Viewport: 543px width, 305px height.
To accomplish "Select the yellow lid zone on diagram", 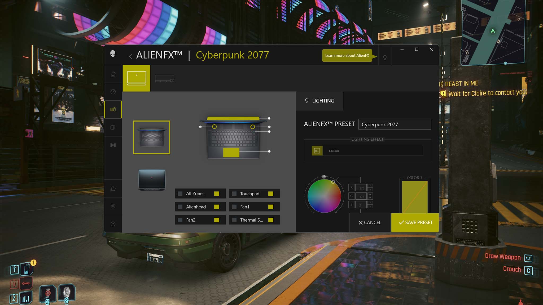I will coord(233,118).
